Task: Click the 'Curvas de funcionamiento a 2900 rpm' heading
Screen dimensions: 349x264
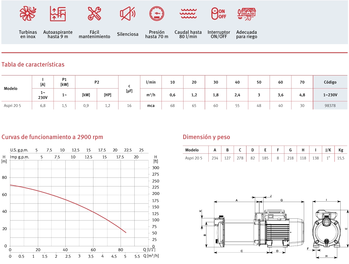Action: pos(52,137)
